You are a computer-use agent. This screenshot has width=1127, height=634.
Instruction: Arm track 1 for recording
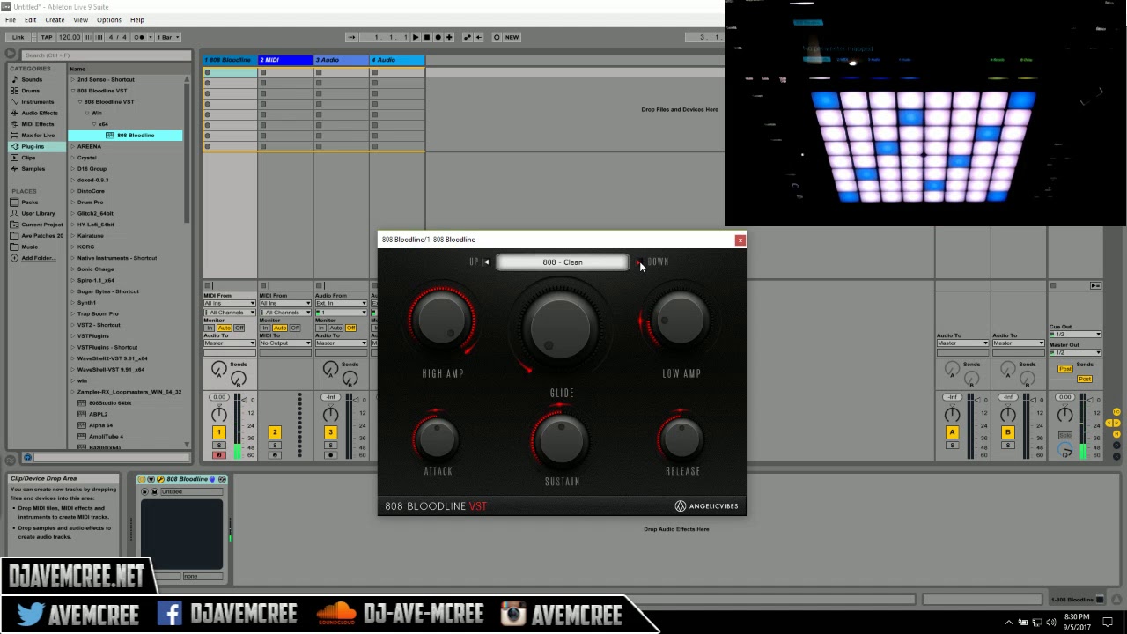coord(218,455)
